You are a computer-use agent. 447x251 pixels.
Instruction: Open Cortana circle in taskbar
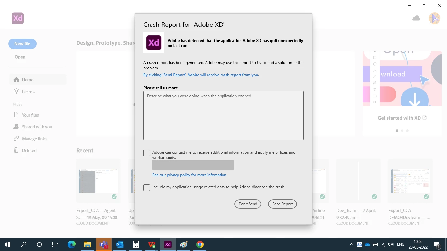[39, 244]
